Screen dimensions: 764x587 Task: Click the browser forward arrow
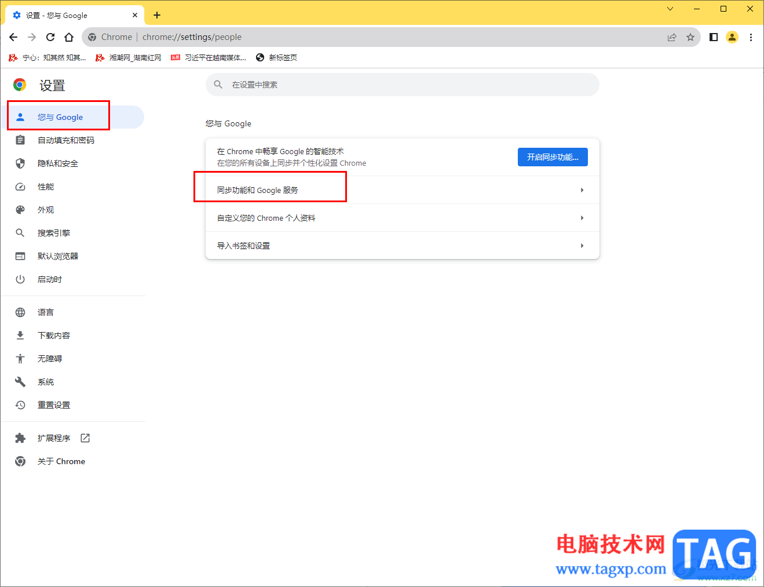[32, 37]
